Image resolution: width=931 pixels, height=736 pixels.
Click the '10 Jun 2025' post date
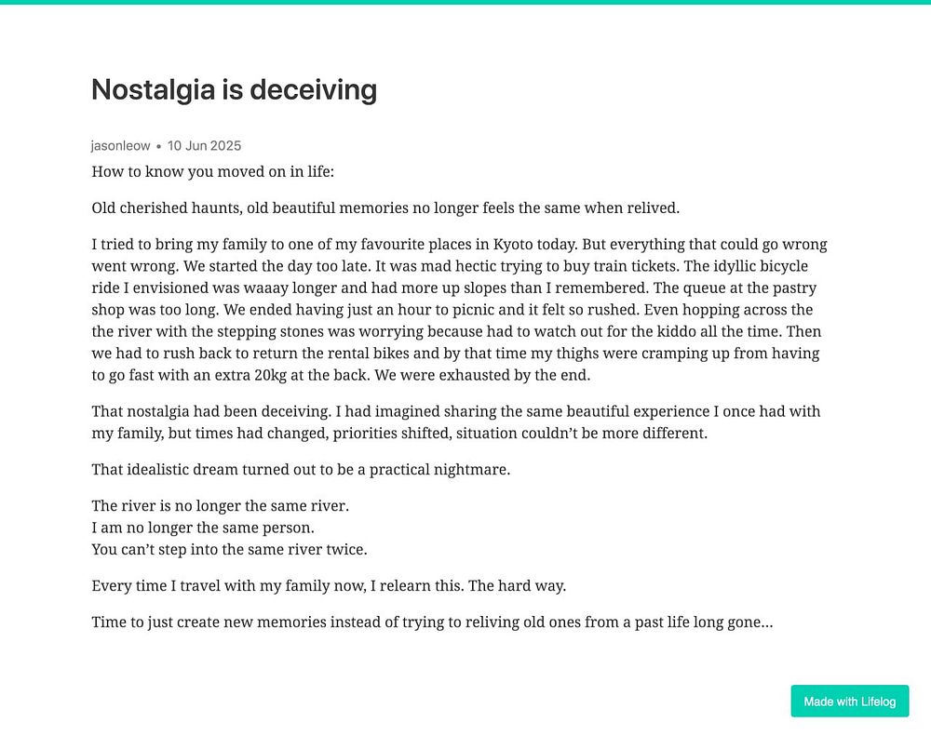204,145
